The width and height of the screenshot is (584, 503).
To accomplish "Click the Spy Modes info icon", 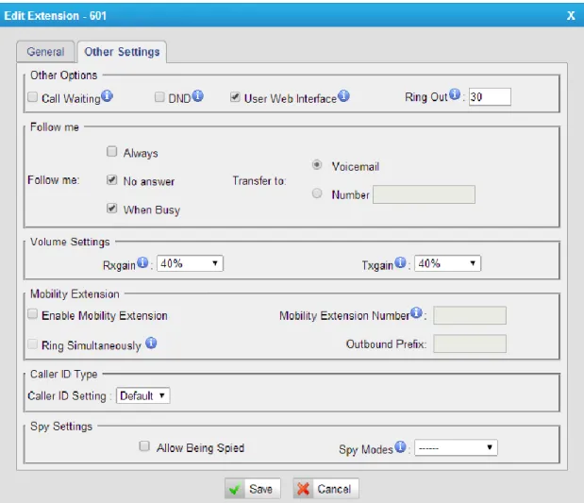I will point(400,446).
